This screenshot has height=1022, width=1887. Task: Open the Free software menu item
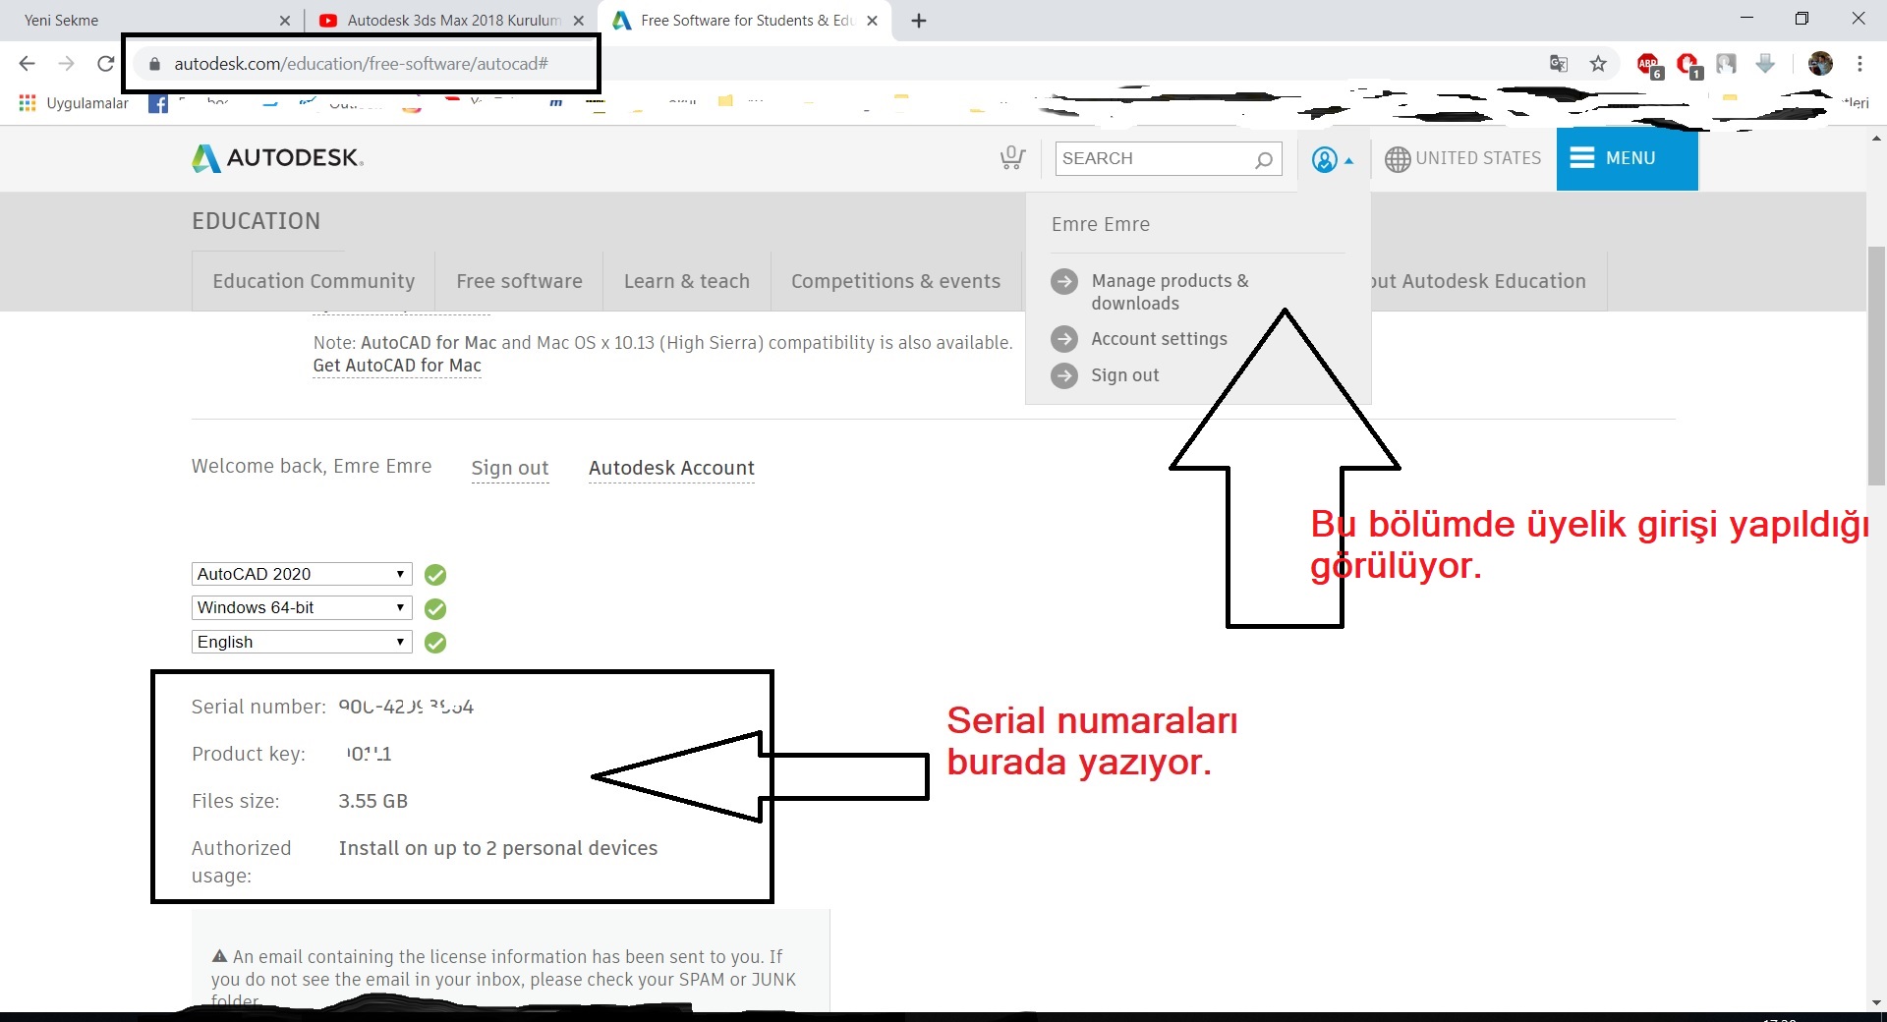519,281
